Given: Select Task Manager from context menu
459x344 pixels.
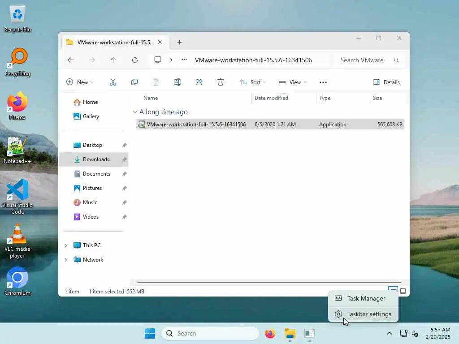Looking at the screenshot, I should [x=363, y=298].
